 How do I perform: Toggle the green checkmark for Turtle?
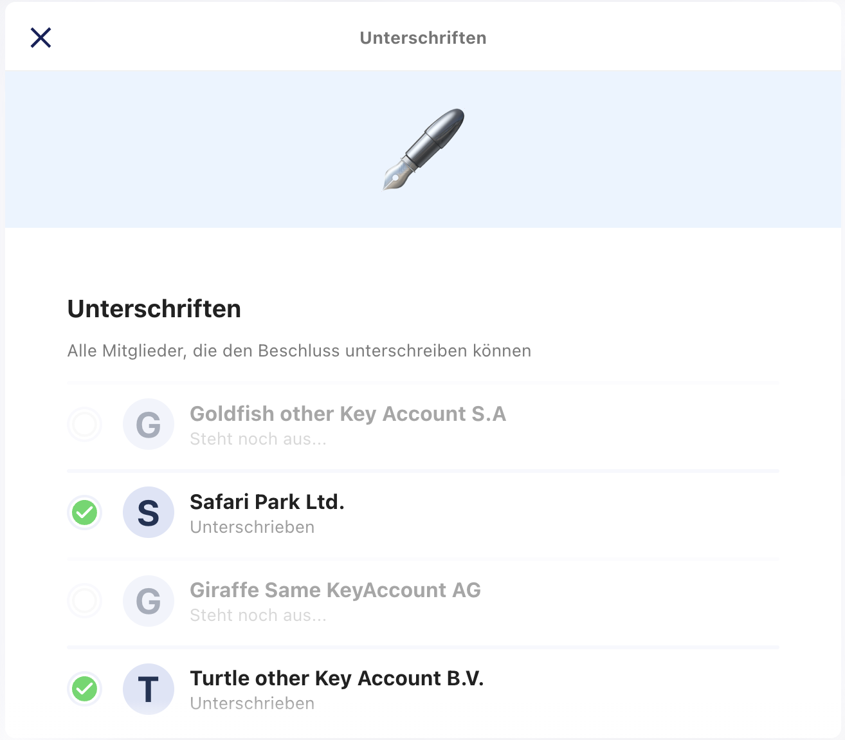[85, 689]
